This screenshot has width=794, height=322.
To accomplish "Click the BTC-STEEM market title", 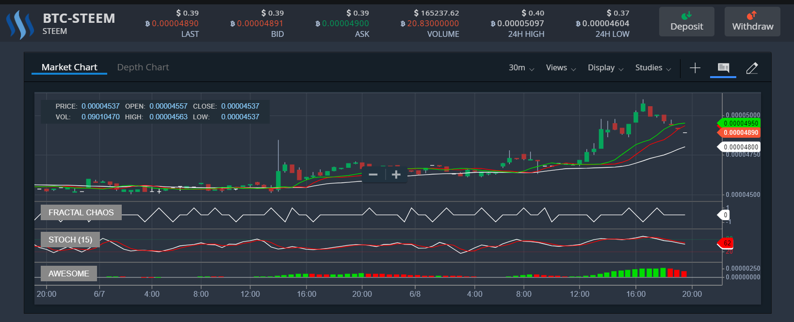I will click(79, 18).
